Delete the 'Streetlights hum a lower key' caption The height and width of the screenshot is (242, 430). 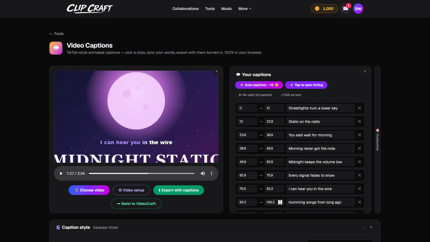click(359, 108)
